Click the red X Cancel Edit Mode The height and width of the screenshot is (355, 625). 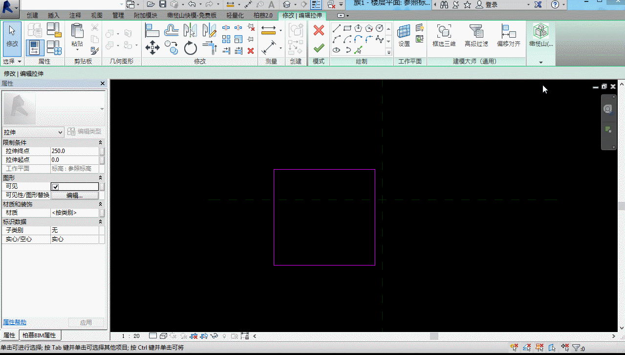click(319, 30)
